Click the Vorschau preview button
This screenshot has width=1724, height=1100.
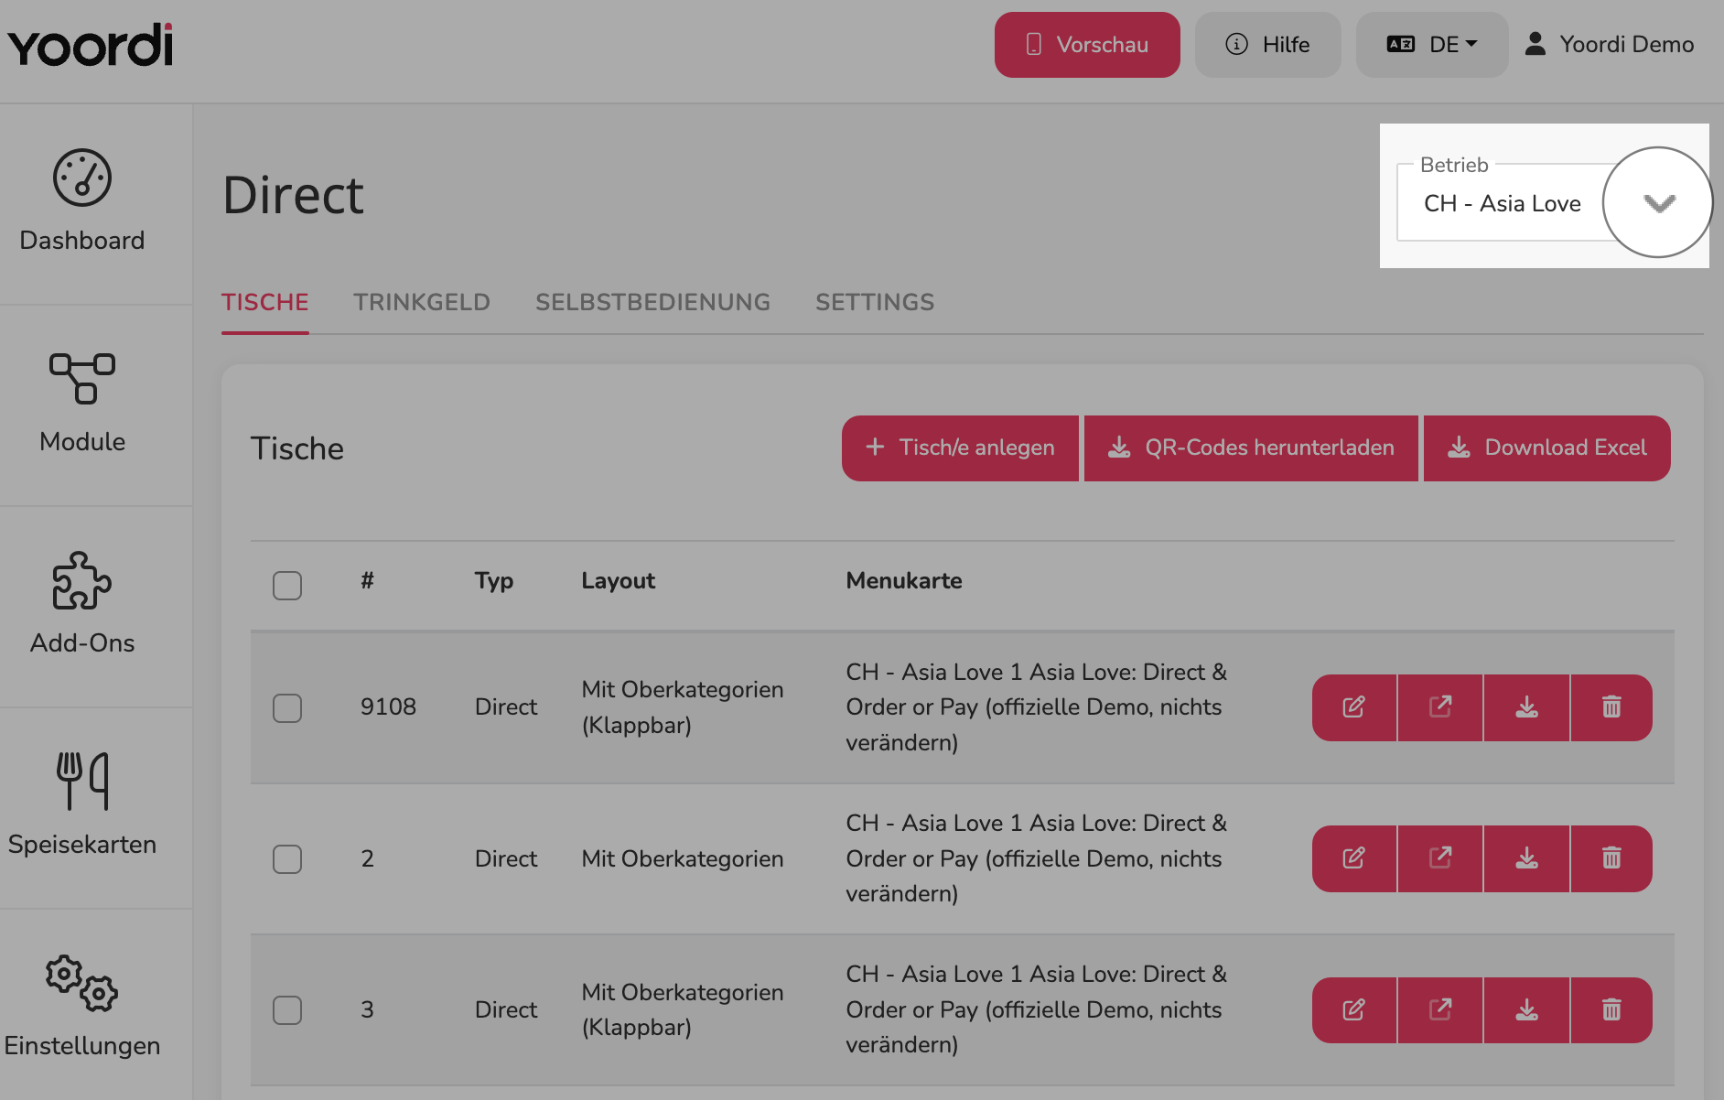coord(1087,45)
